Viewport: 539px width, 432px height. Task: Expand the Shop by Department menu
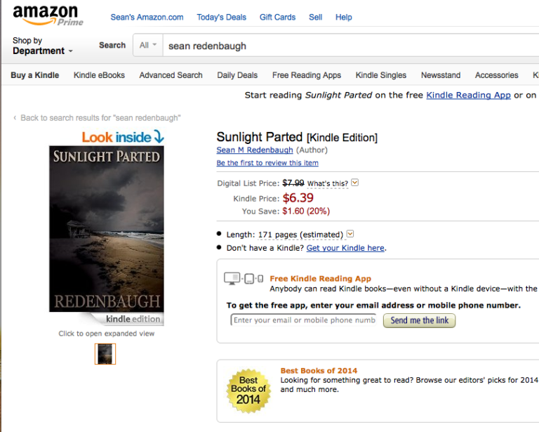pyautogui.click(x=42, y=46)
